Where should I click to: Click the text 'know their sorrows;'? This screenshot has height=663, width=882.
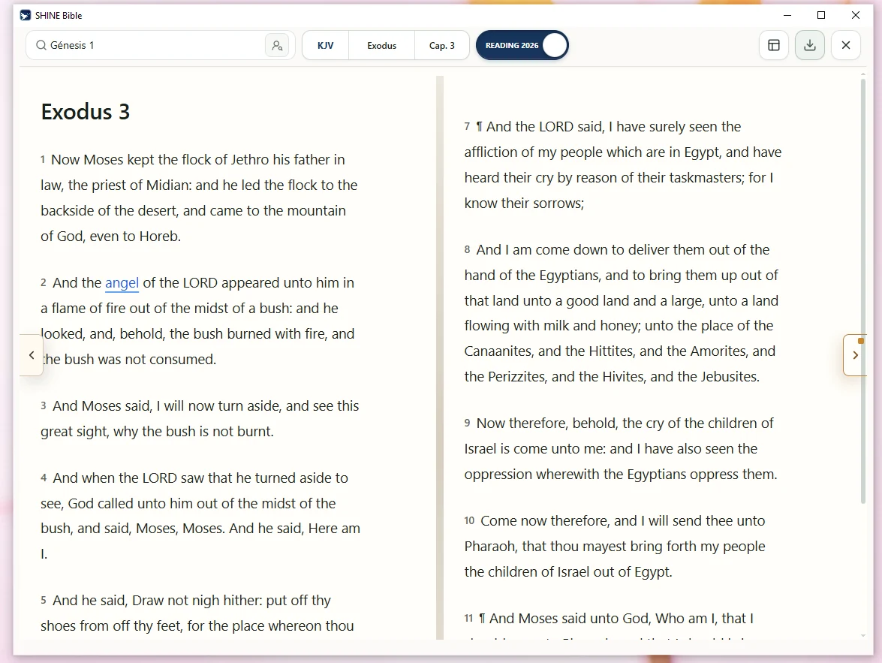pyautogui.click(x=524, y=203)
